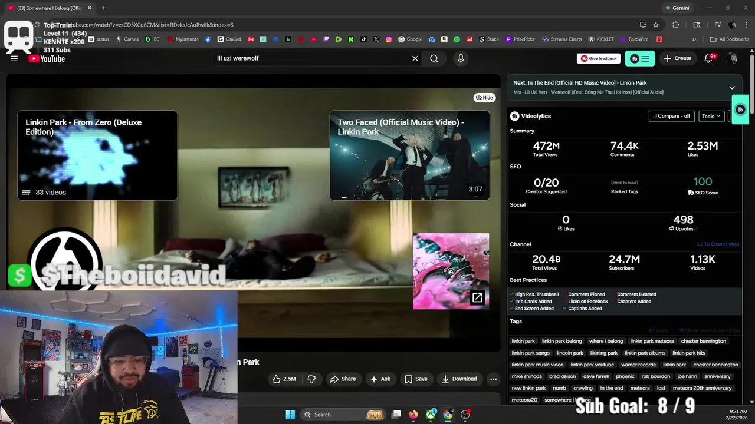Image resolution: width=755 pixels, height=424 pixels.
Task: Click the 'chester bennington' tag next to 'linkin park meteora'
Action: [703, 341]
